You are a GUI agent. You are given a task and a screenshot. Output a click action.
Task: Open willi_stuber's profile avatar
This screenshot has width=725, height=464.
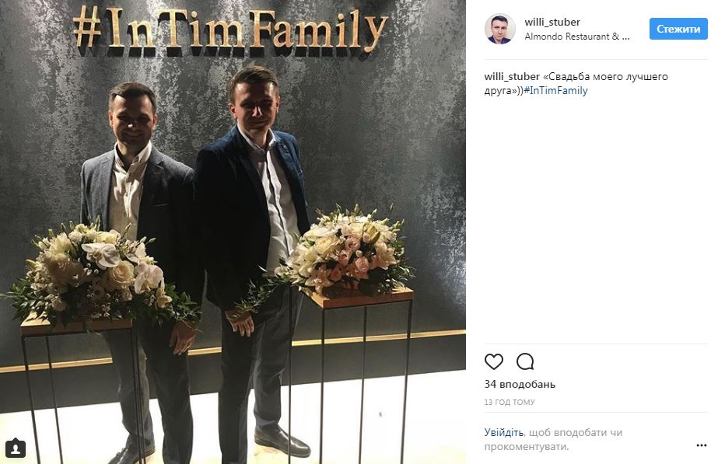[500, 29]
